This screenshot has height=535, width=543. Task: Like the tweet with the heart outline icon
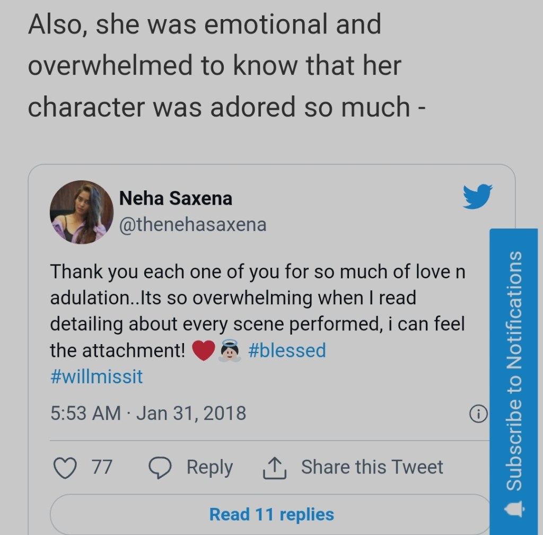click(66, 468)
